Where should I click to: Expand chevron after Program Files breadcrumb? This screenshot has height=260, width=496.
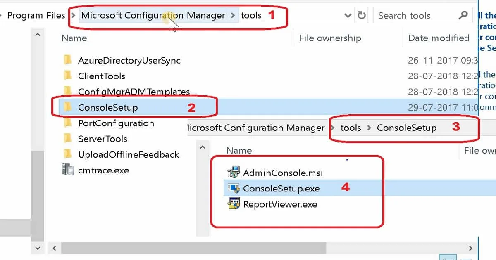(73, 16)
